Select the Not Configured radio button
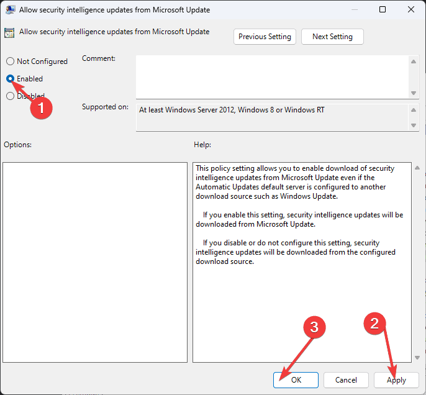 click(10, 61)
